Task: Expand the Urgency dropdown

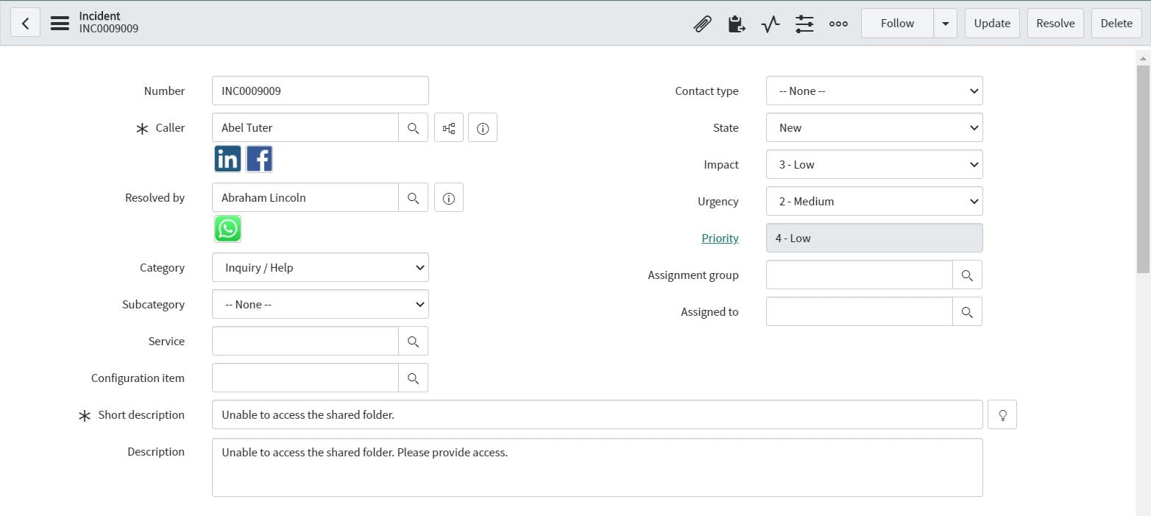Action: pos(874,202)
